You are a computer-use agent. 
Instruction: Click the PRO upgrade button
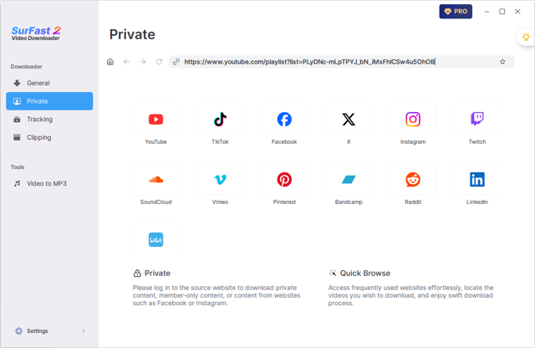456,12
